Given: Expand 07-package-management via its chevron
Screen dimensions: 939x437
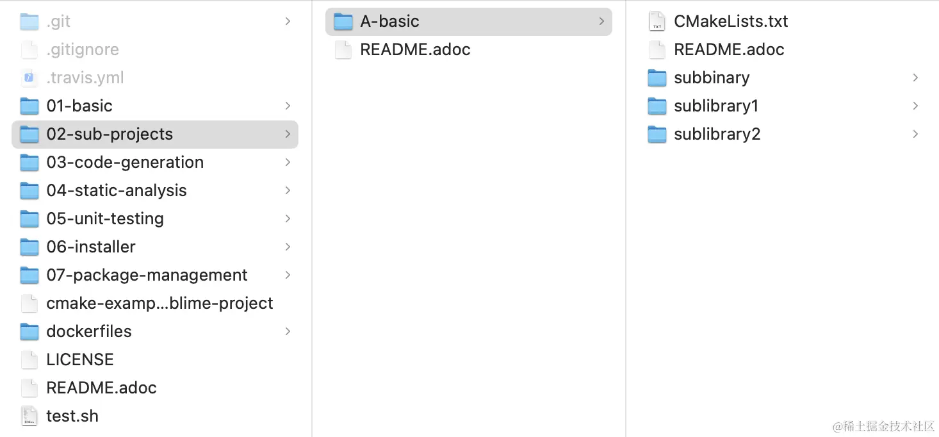Looking at the screenshot, I should coord(288,275).
